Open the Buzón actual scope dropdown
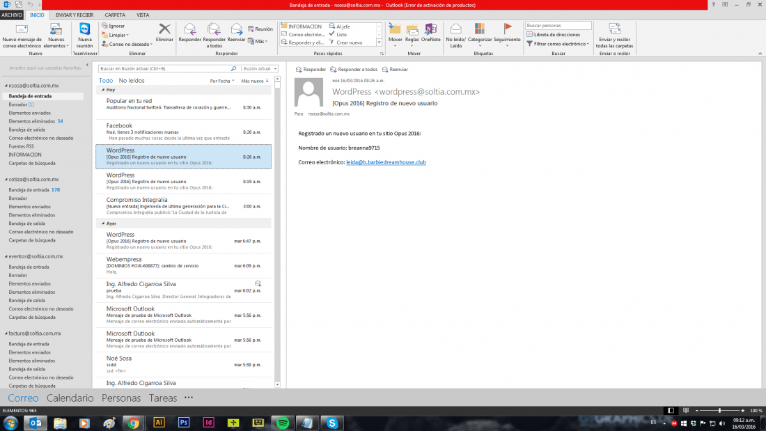This screenshot has height=431, width=766. point(260,69)
